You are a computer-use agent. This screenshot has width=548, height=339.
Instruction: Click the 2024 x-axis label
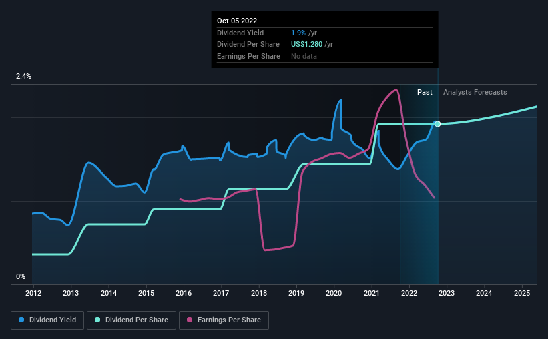(x=484, y=293)
